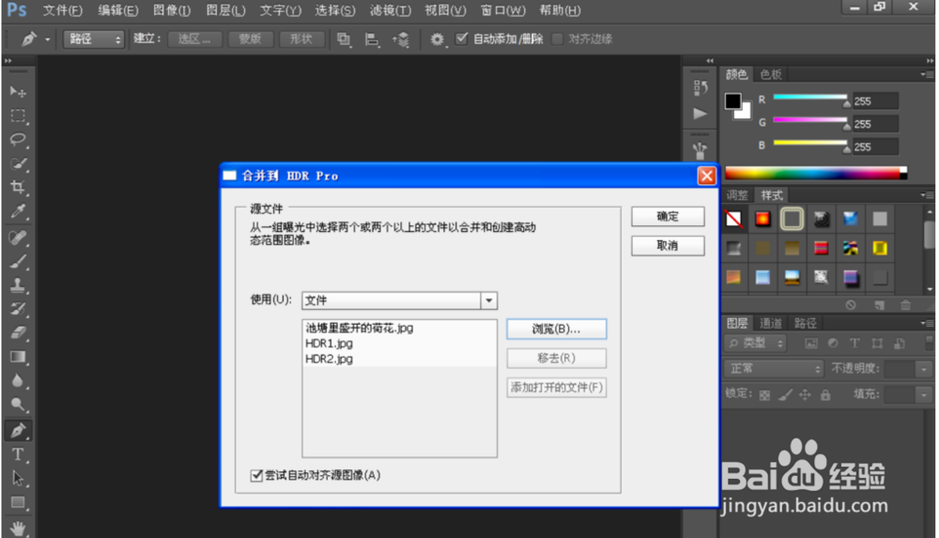Select the Pen tool in toolbox

18,430
